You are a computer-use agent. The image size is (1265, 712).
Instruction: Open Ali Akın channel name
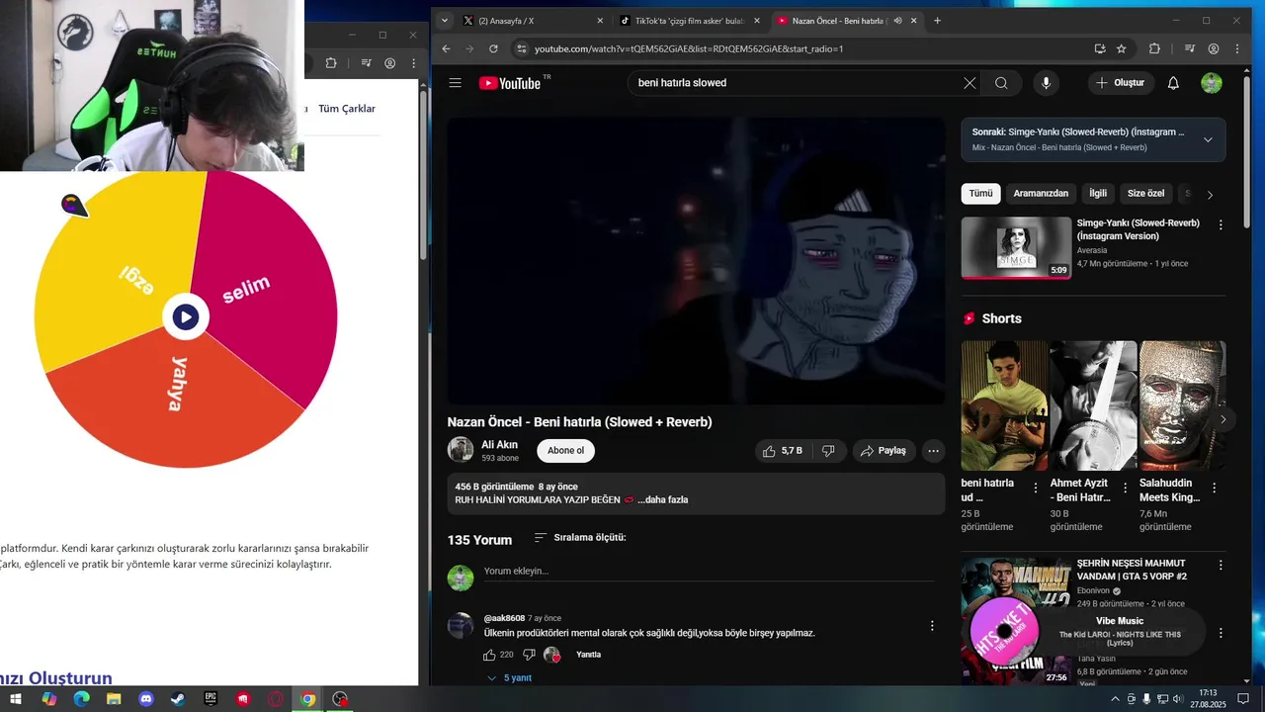tap(499, 445)
